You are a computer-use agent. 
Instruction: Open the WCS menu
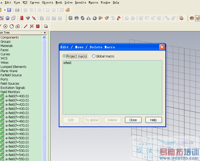pyautogui.click(x=25, y=2)
